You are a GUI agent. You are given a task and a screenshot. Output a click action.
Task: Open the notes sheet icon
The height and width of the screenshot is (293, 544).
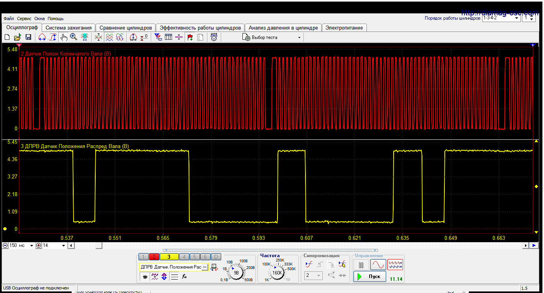point(200,37)
